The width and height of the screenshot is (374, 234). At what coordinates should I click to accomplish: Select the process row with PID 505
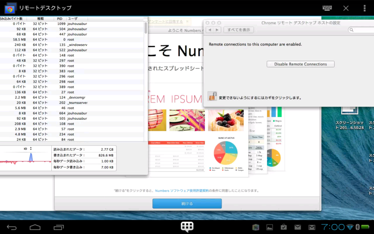72,118
